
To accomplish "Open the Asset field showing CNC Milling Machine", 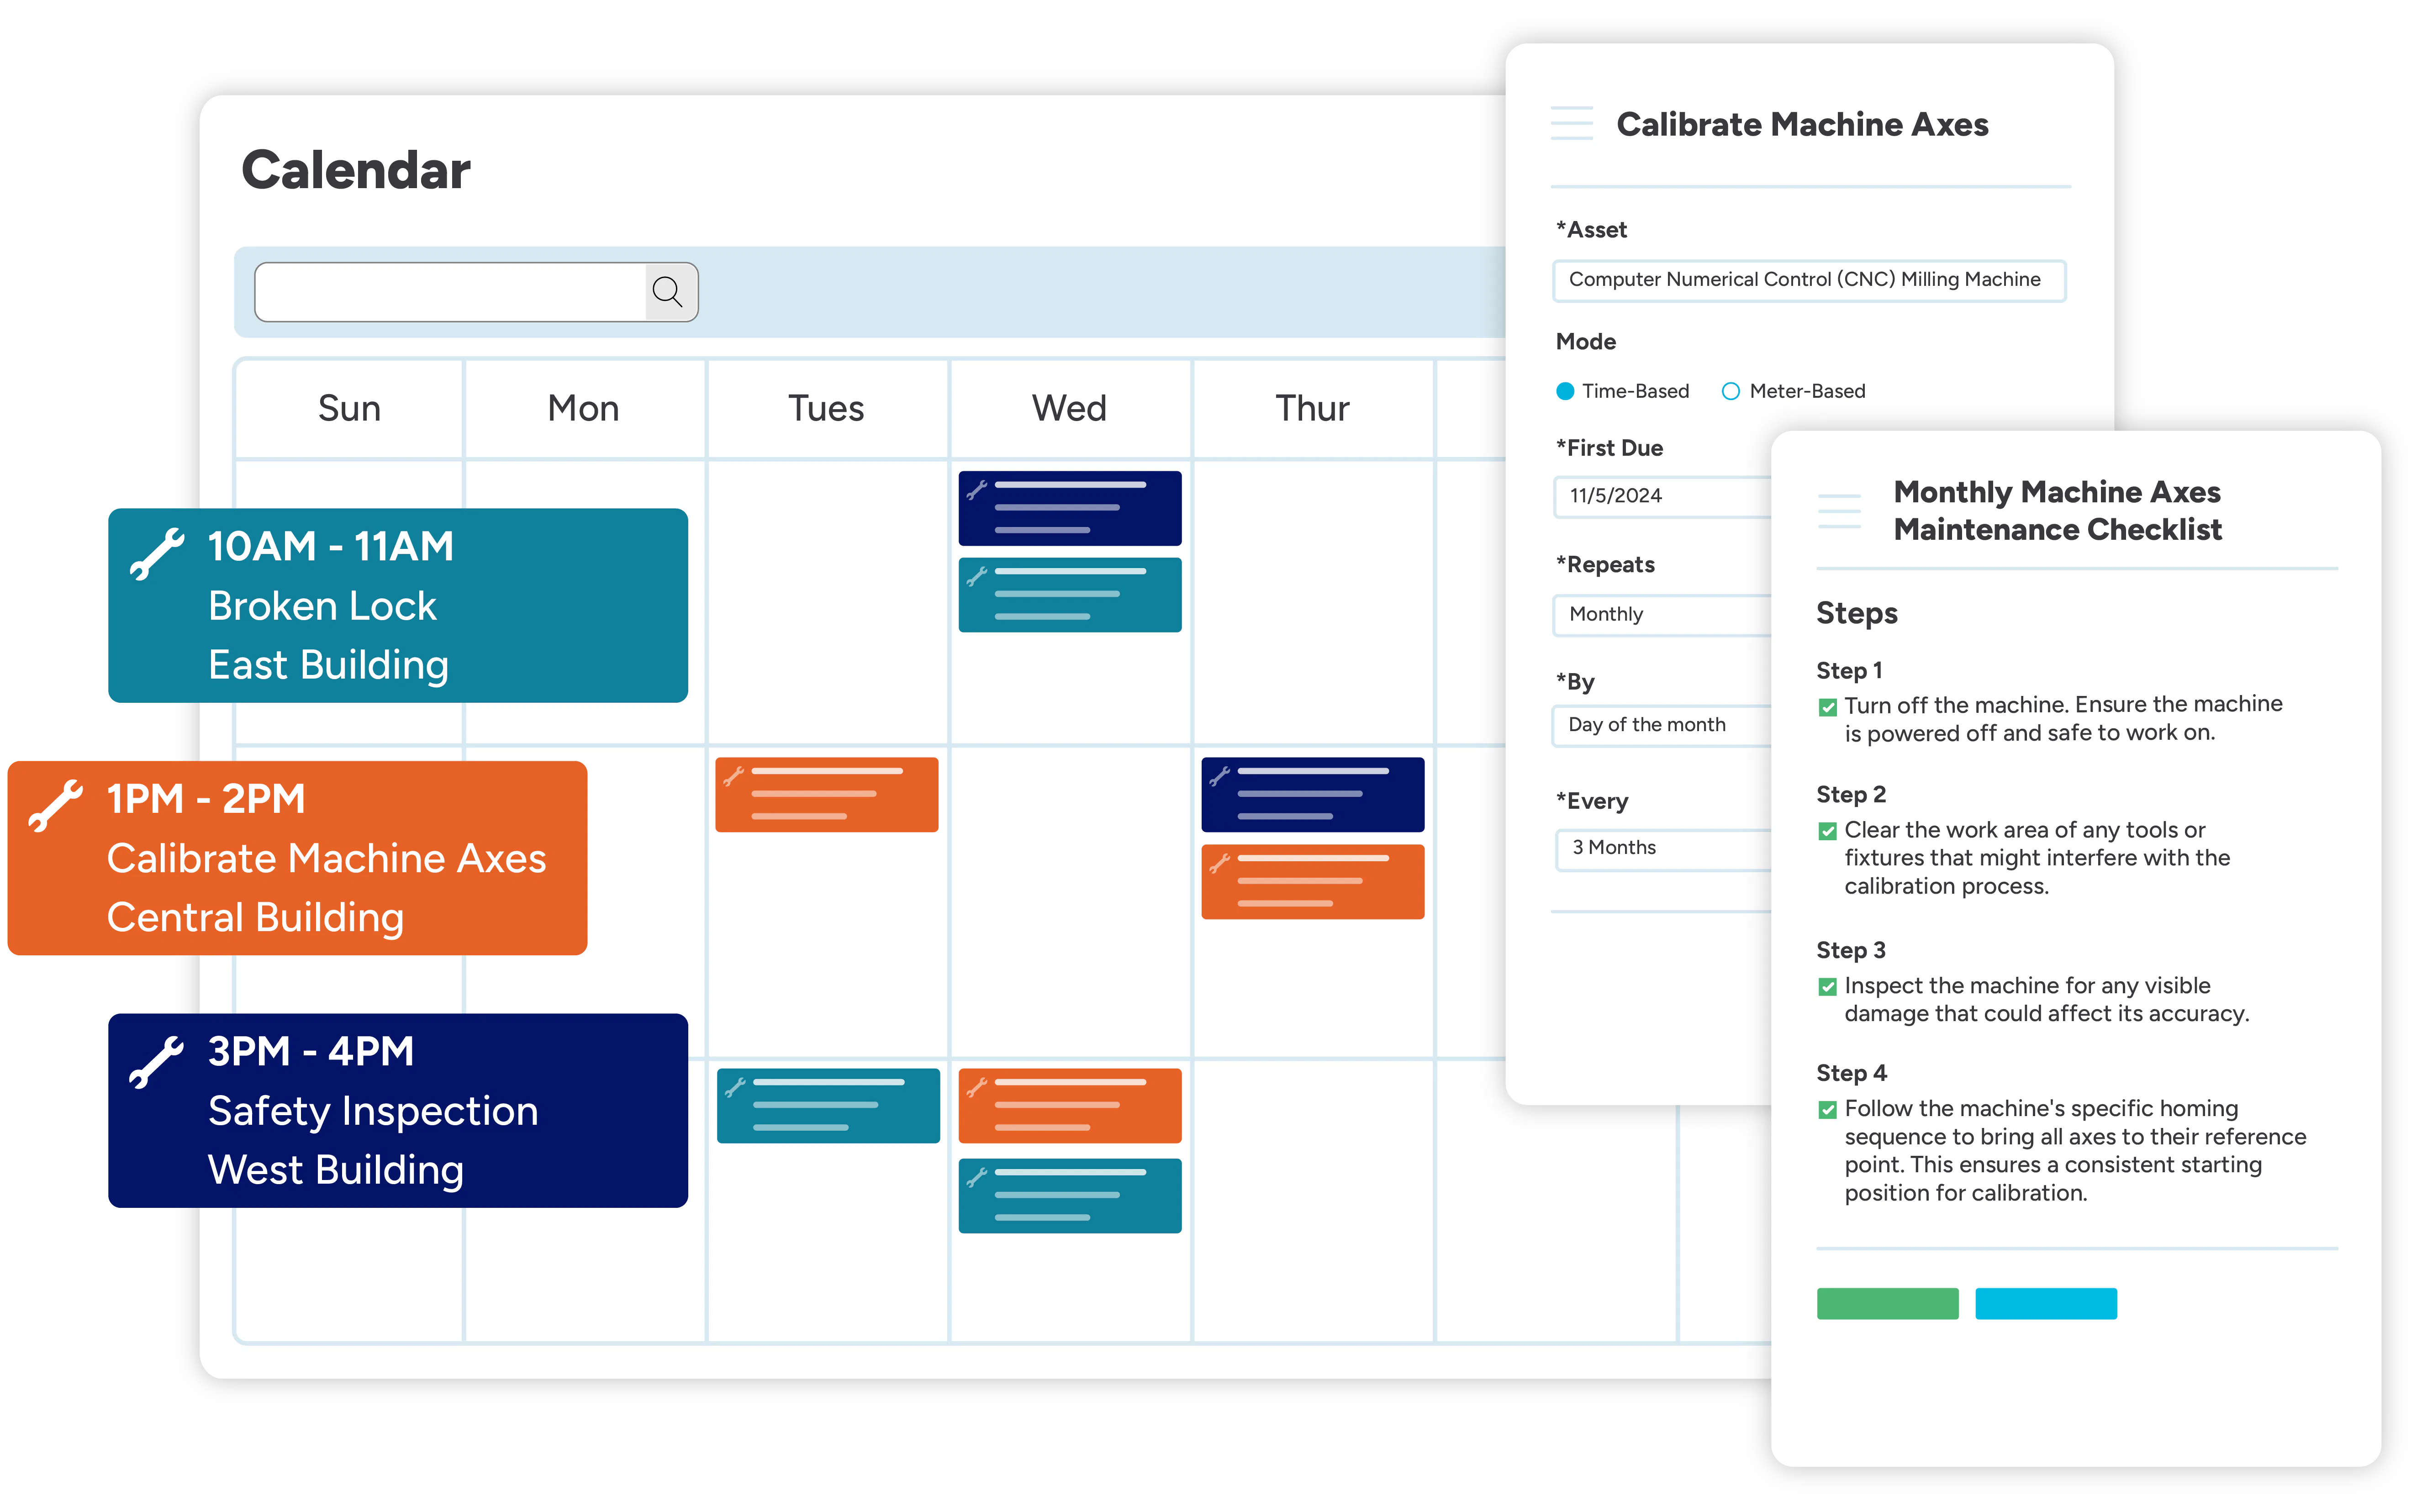I will click(1808, 280).
